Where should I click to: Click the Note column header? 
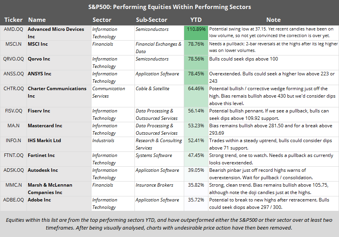tap(273, 20)
